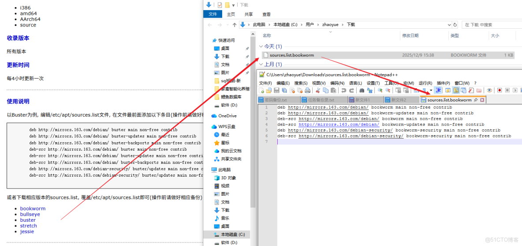Toggle word wrap in Notepad++ toolbar
The width and height of the screenshot is (522, 246).
[x=415, y=91]
